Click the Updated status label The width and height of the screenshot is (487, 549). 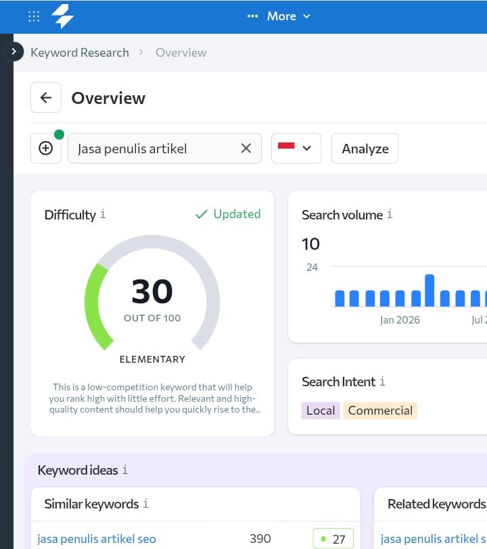pos(228,214)
